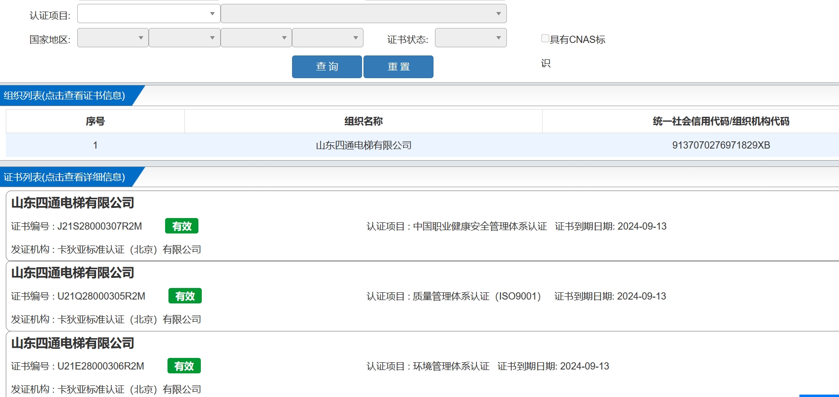Open the wide grey 认证项目 sub-category dropdown

pos(364,14)
